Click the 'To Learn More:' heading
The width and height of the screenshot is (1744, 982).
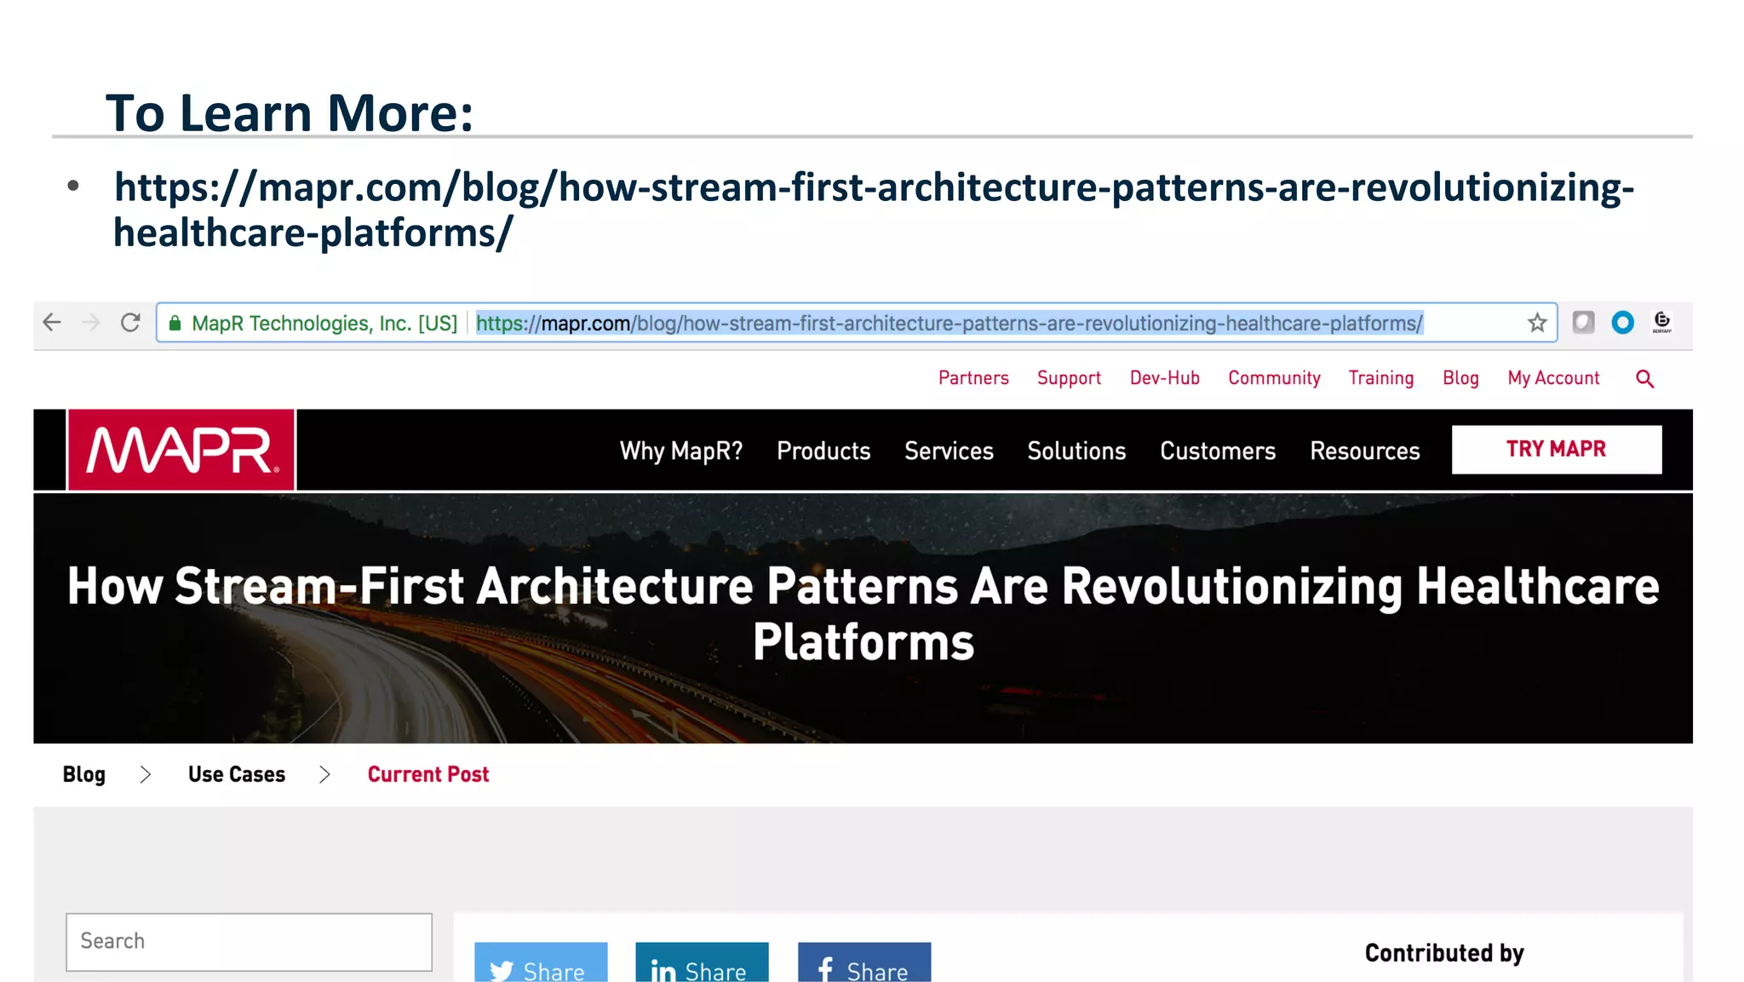click(x=290, y=112)
